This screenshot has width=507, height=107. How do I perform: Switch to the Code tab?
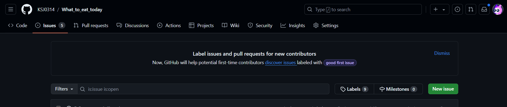[x=18, y=25]
